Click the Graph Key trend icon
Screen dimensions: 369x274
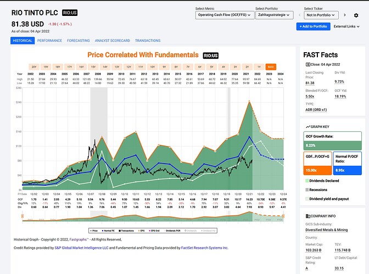click(x=308, y=127)
